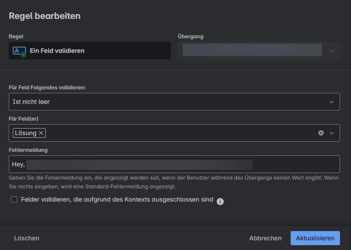Screen dimensions: 351x250
Task: Click the Übergang label
Action: click(x=191, y=37)
